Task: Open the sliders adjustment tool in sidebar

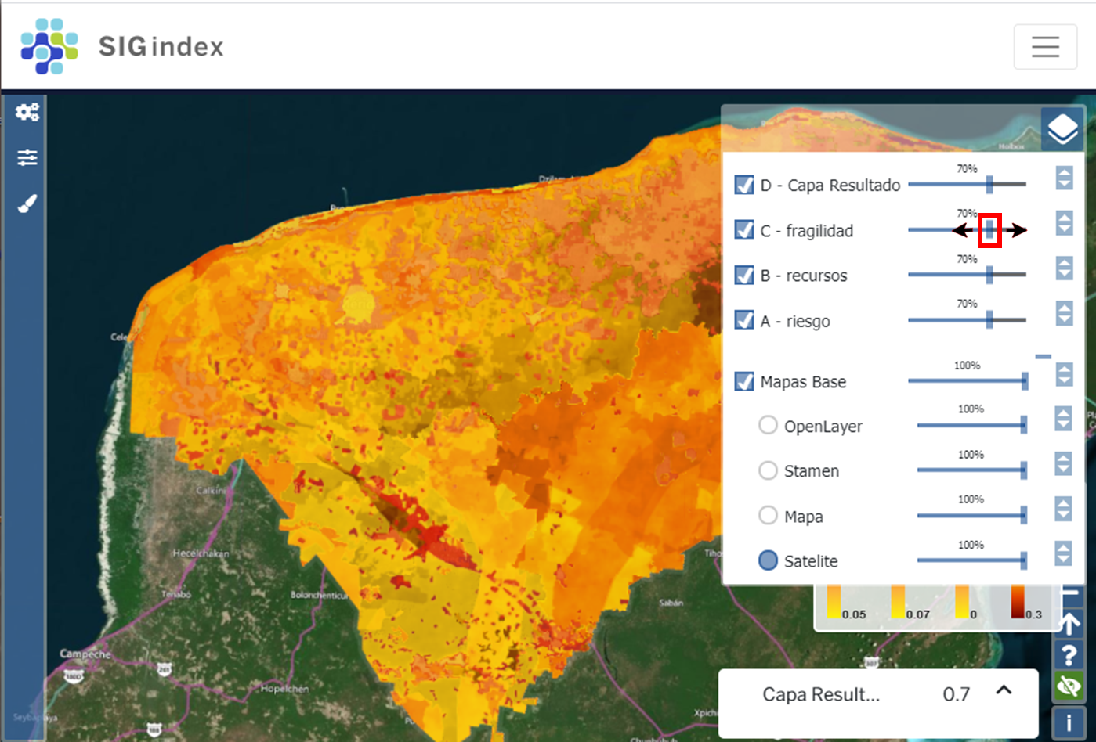Action: click(x=27, y=157)
